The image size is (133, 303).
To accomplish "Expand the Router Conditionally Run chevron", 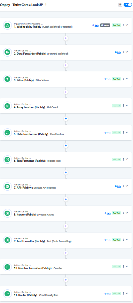I will click(127, 293).
